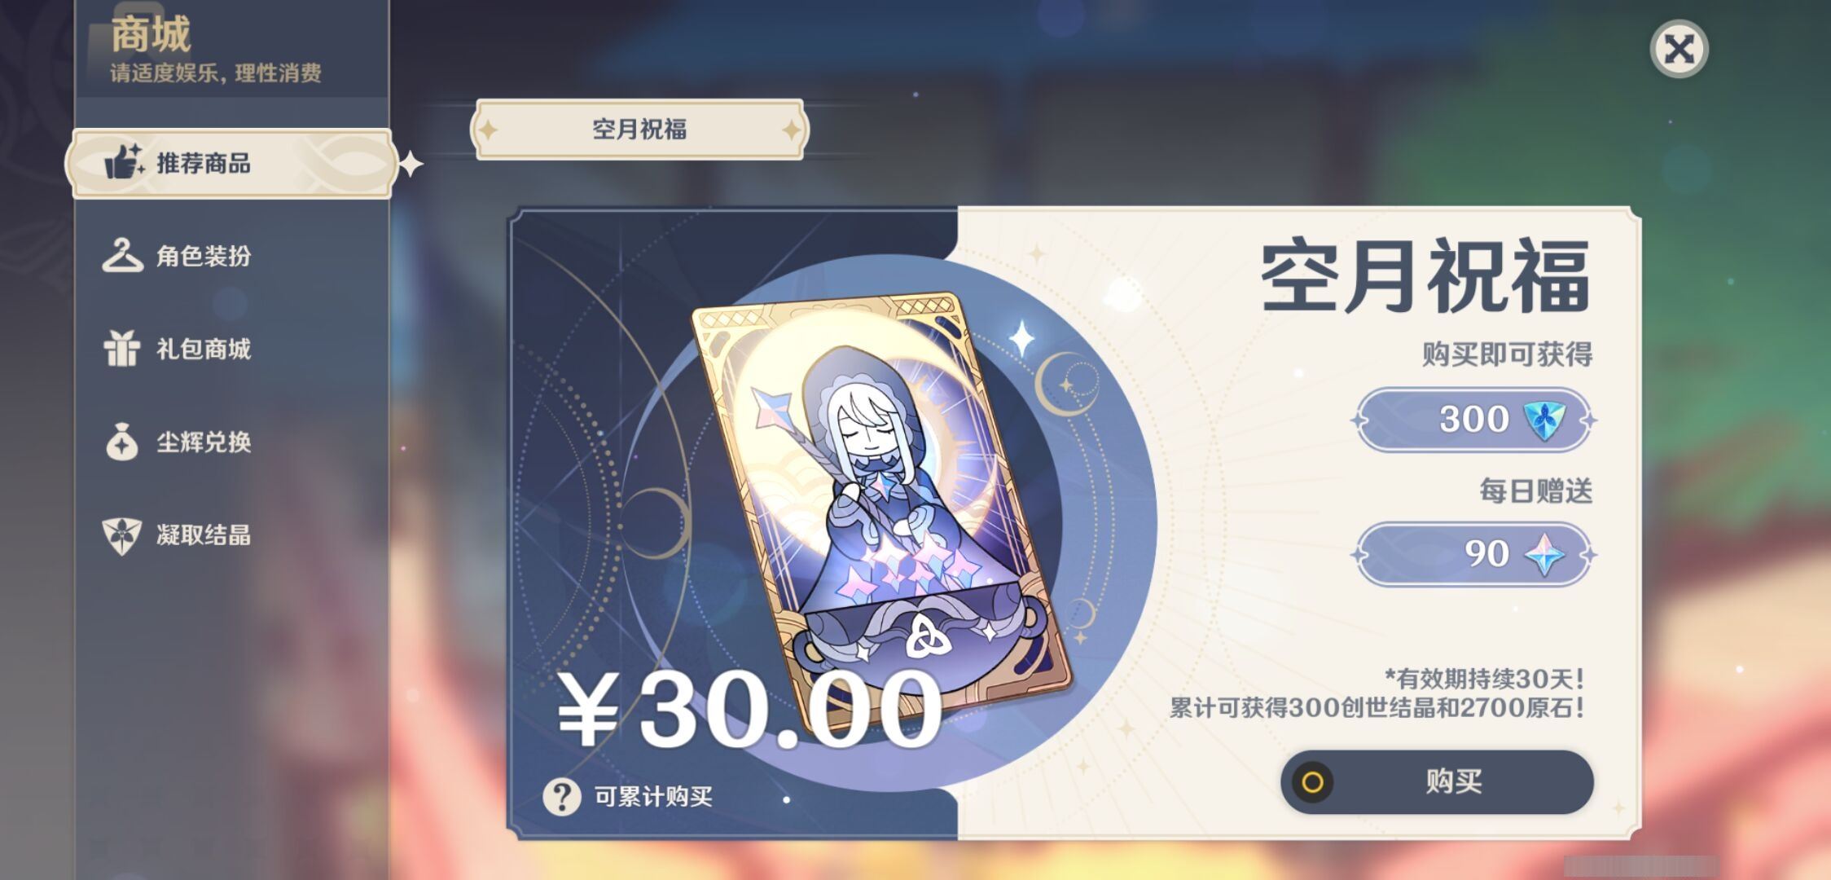Click the hanger icon for 角色装扮
Image resolution: width=1831 pixels, height=880 pixels.
point(122,255)
